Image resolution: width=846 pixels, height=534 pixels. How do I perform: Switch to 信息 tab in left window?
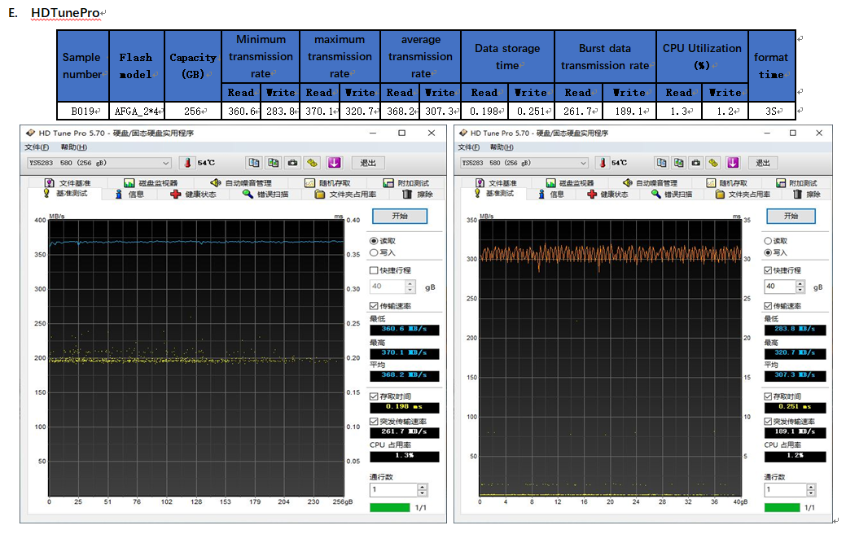pyautogui.click(x=129, y=195)
